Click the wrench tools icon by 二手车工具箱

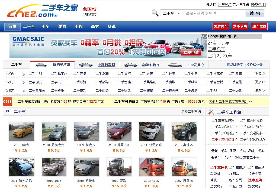click(211, 112)
